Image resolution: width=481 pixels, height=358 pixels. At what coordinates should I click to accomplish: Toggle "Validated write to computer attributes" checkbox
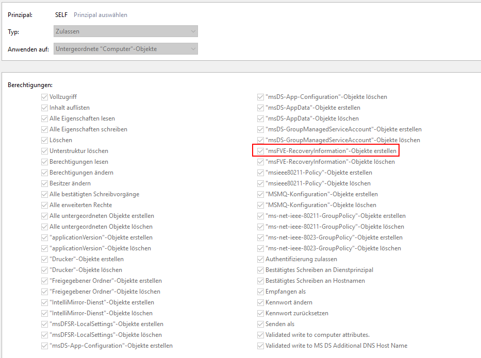point(260,335)
